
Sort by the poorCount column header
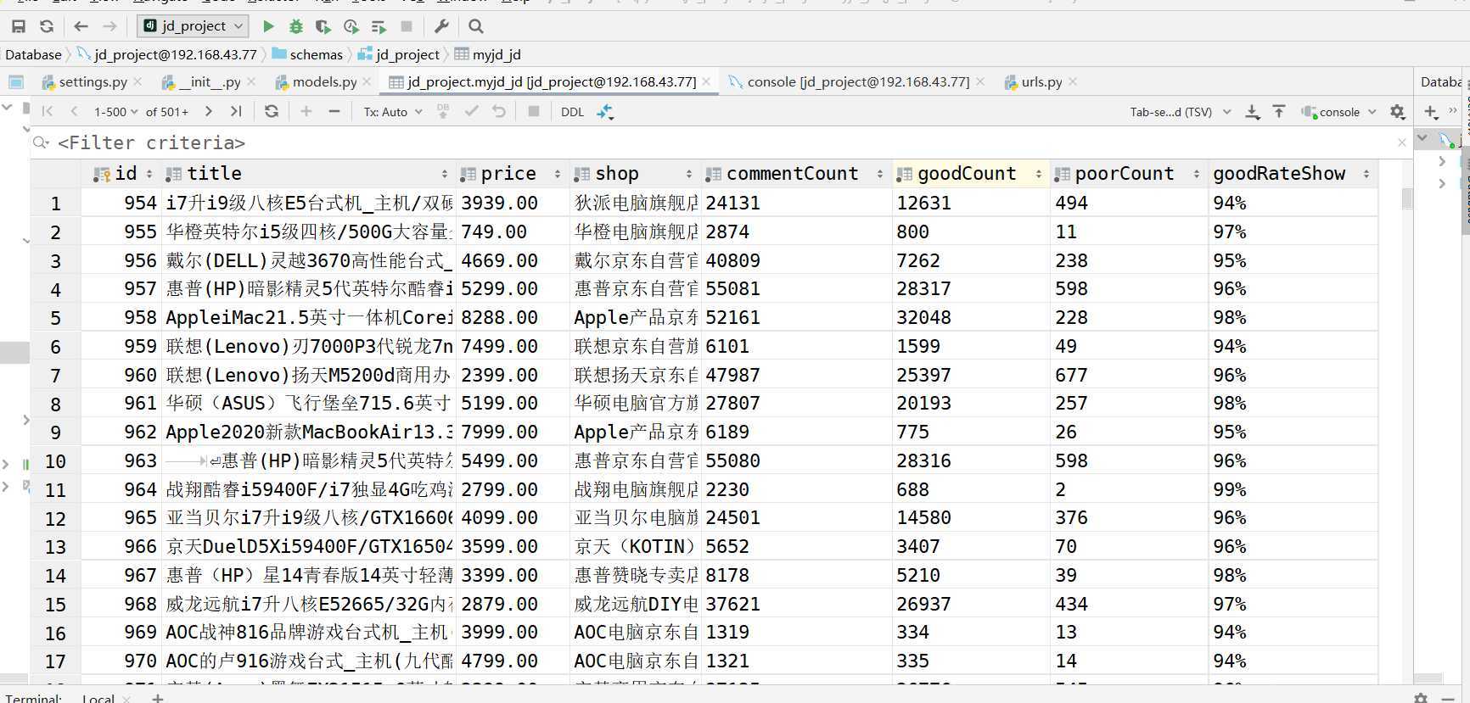tap(1128, 174)
